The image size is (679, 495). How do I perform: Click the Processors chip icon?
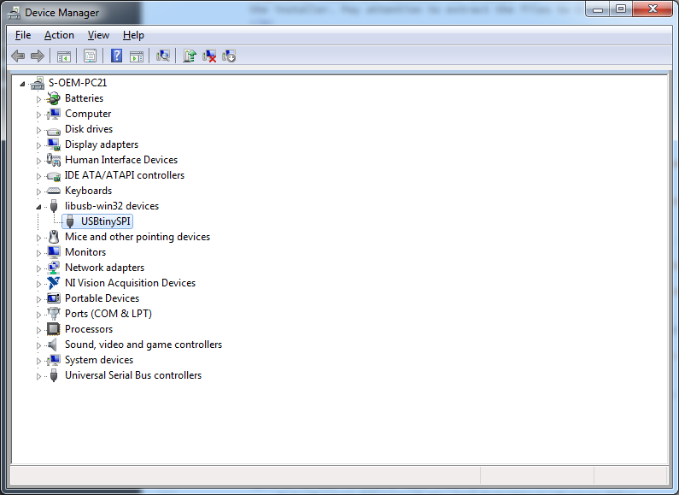coord(53,329)
